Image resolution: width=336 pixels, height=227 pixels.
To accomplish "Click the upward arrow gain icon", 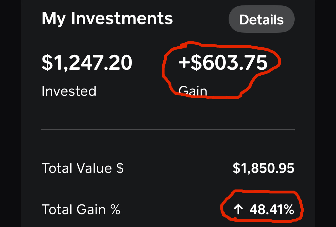I will (238, 210).
